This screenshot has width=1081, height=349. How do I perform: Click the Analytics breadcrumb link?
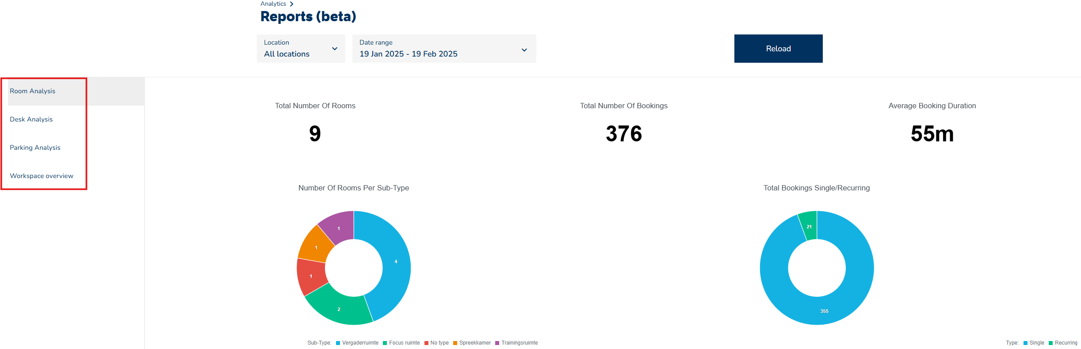[273, 4]
